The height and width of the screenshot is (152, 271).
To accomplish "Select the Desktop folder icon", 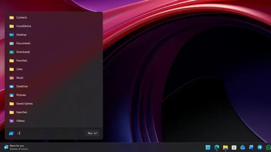I will (12, 35).
